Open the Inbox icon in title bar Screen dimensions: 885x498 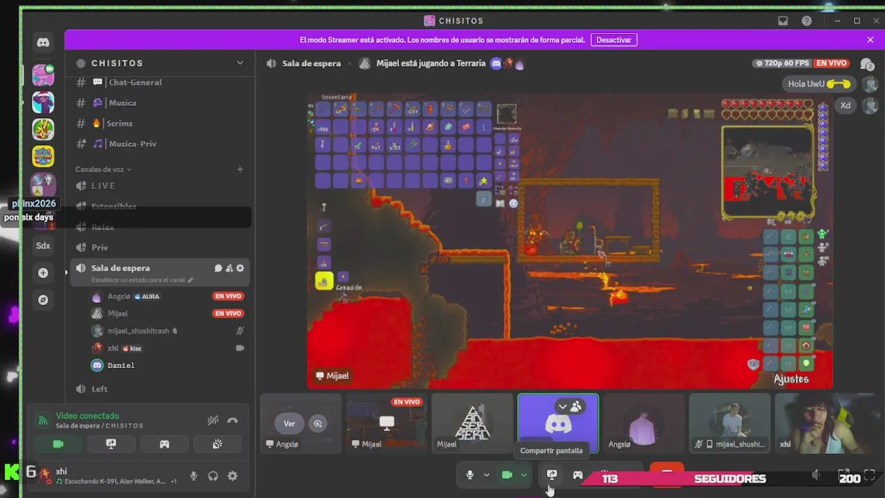783,21
